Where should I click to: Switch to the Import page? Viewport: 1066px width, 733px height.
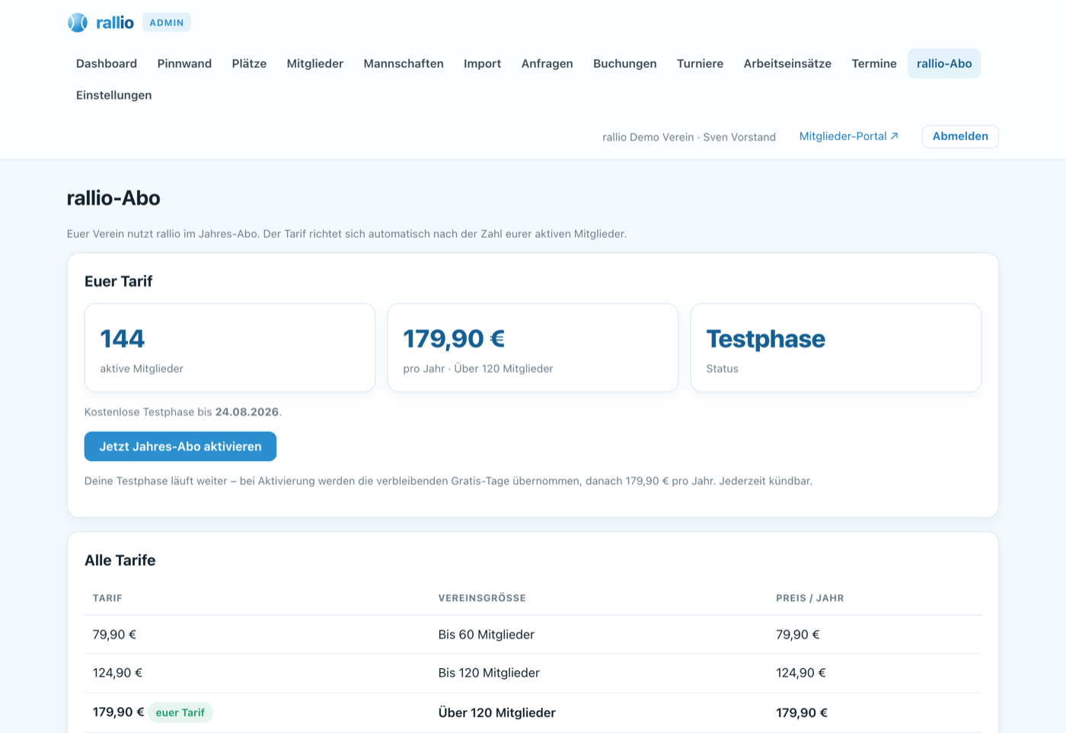click(482, 63)
